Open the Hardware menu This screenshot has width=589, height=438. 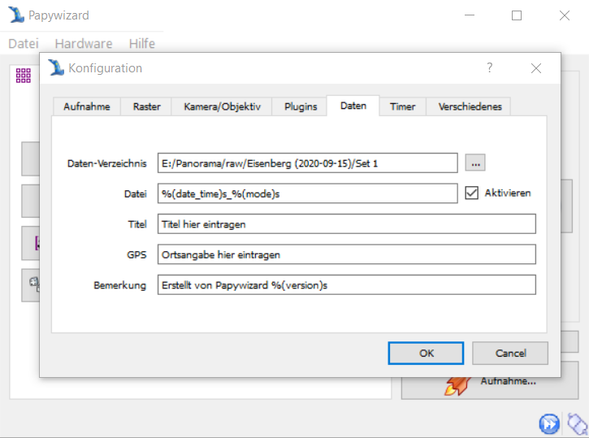point(83,43)
